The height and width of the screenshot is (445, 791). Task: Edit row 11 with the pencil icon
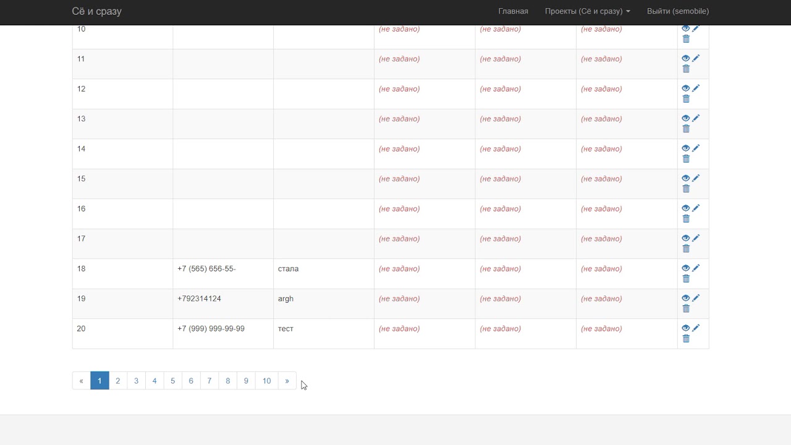pos(696,58)
